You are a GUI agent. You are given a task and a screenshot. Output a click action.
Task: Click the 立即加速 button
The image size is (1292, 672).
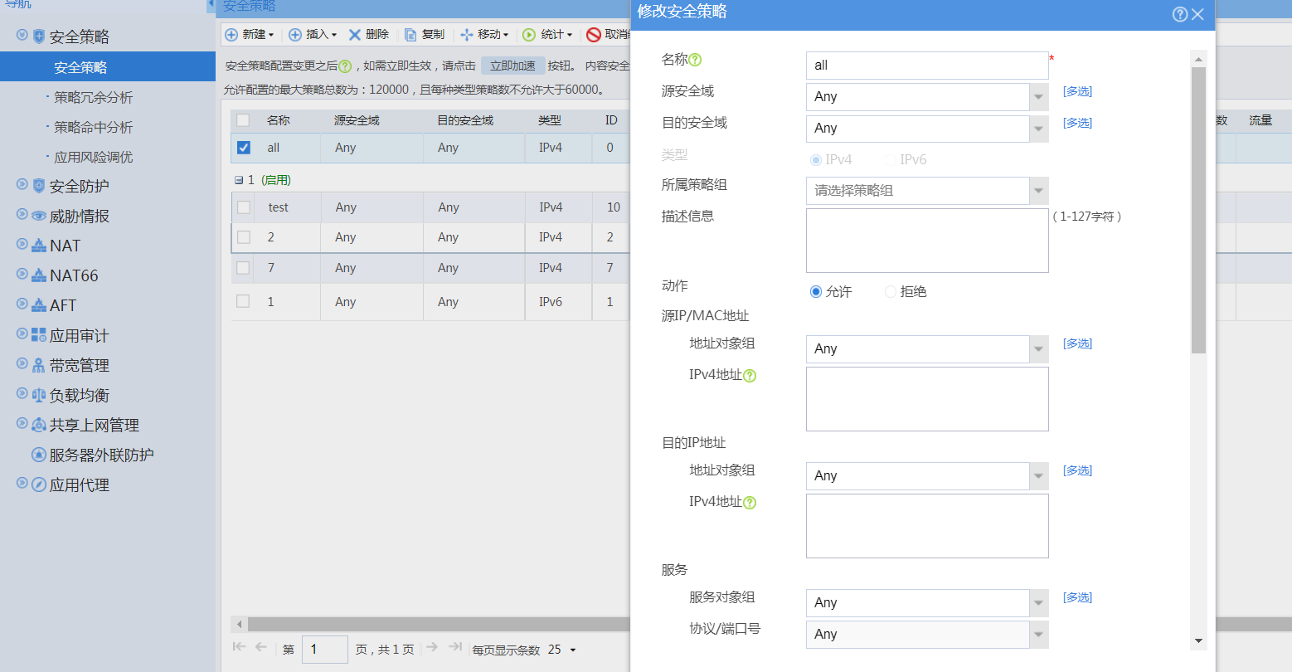click(x=512, y=66)
